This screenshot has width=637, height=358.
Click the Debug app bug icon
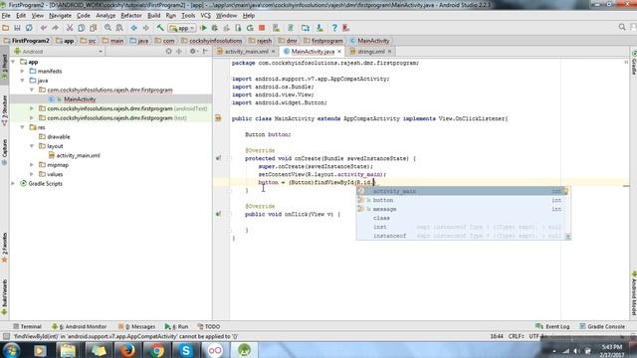[x=215, y=28]
